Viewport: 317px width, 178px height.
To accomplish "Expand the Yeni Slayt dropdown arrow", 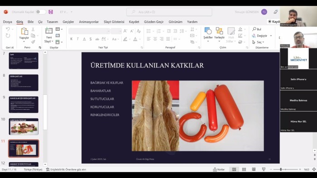I will coord(53,42).
